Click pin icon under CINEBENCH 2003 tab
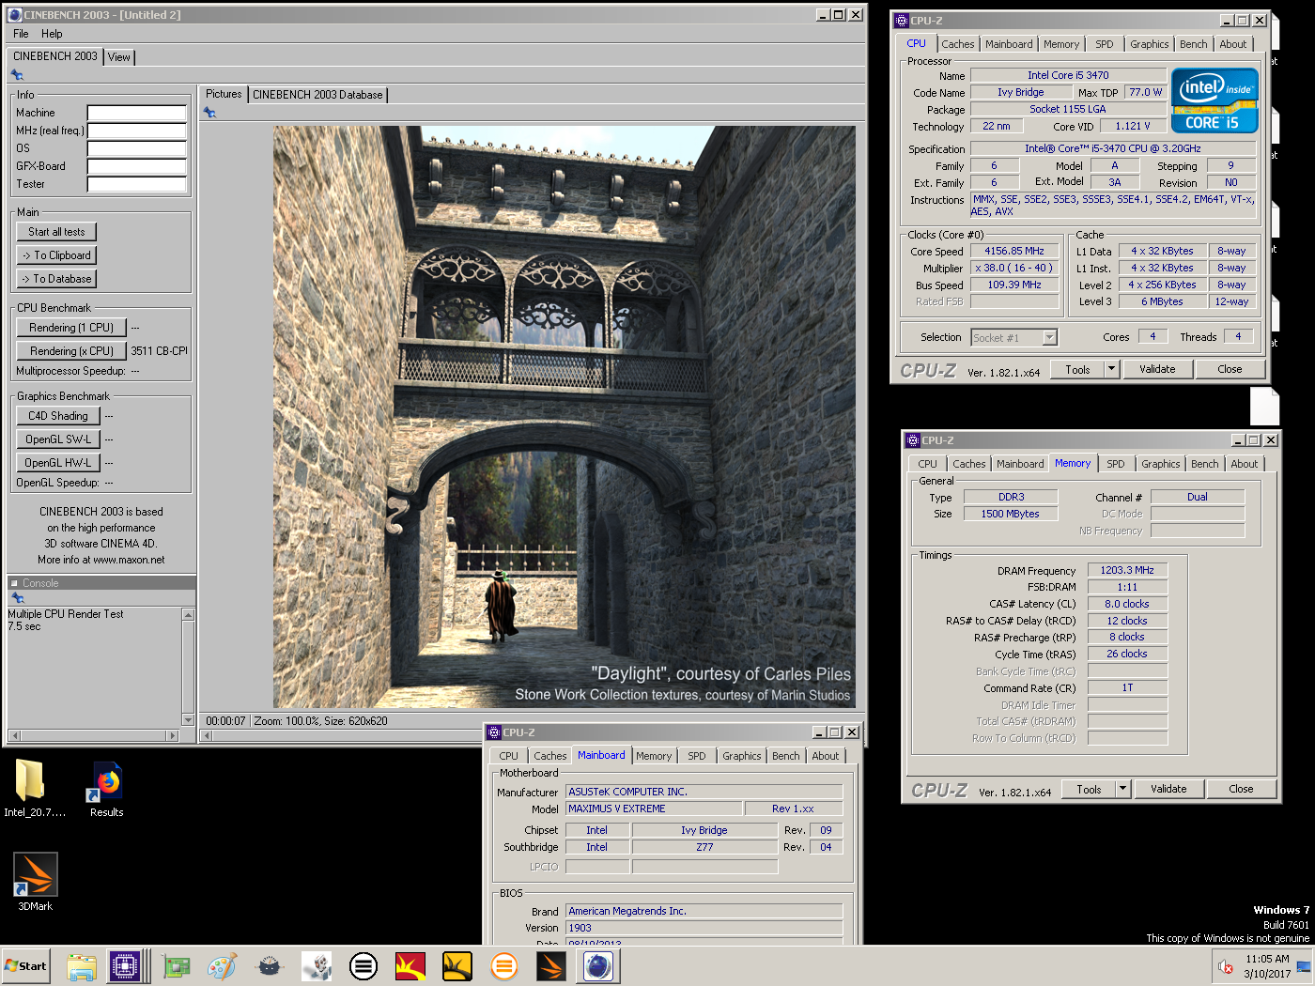 click(17, 75)
